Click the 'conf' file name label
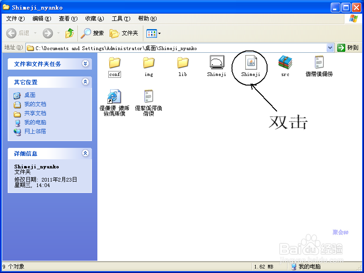The width and height of the screenshot is (364, 273). pyautogui.click(x=115, y=75)
